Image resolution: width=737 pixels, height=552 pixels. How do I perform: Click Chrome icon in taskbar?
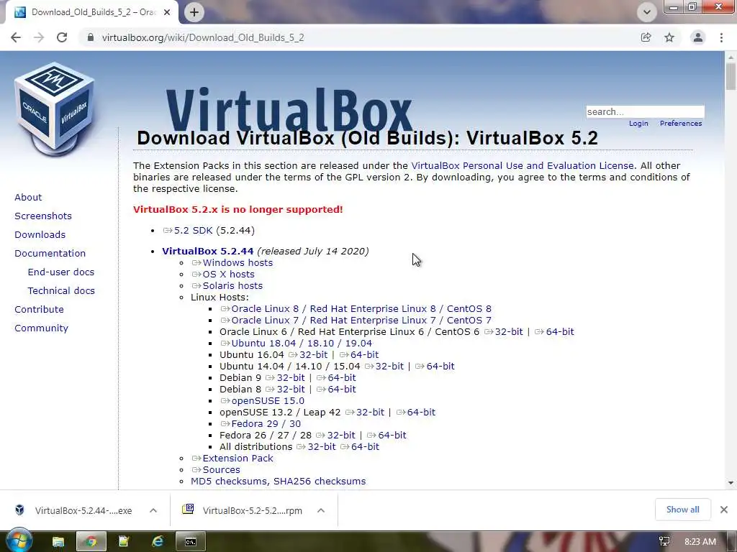(91, 542)
